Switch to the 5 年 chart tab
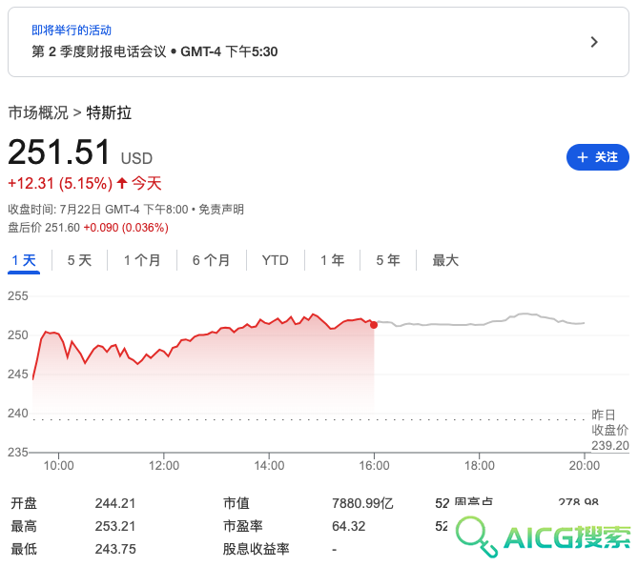Viewport: 638px width, 567px height. (388, 260)
